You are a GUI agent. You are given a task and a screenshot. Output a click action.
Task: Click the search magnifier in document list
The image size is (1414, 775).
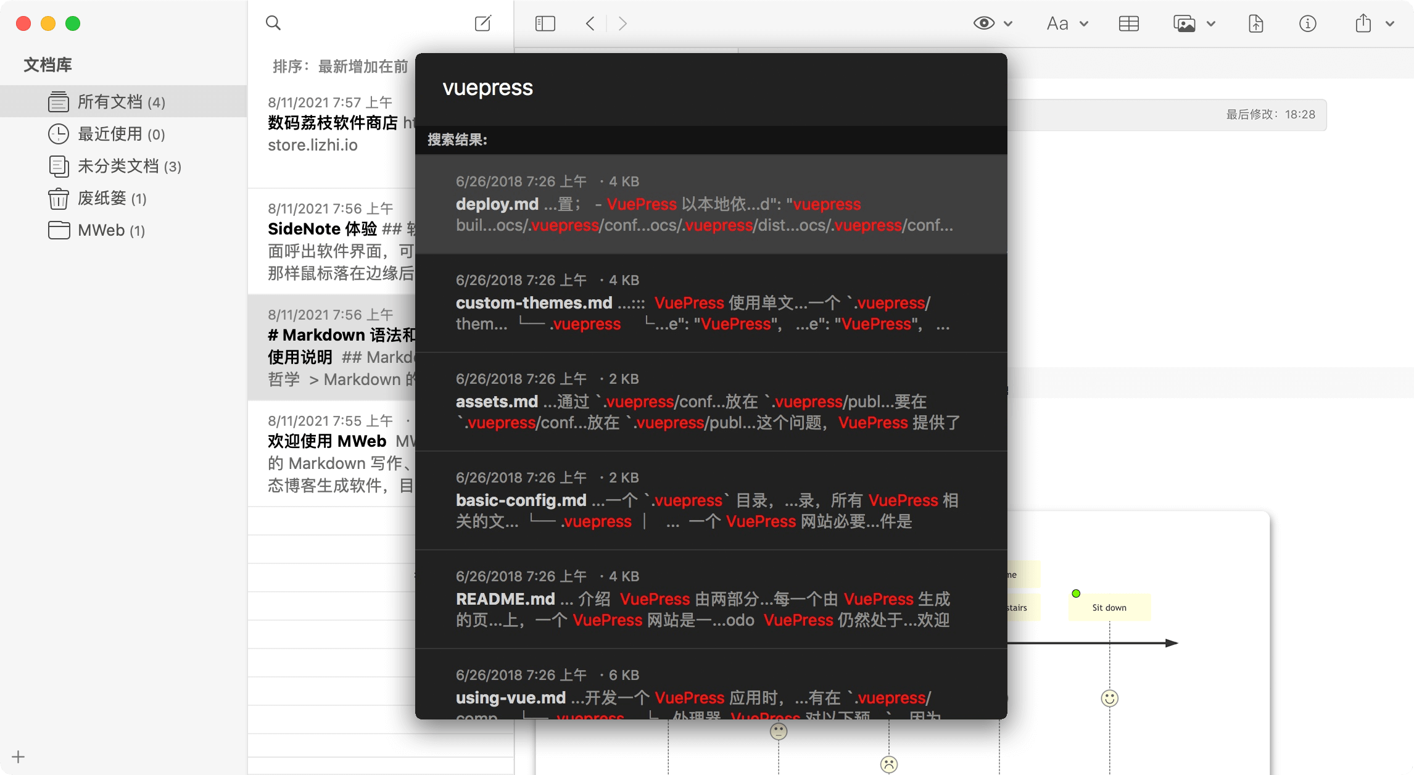coord(273,23)
